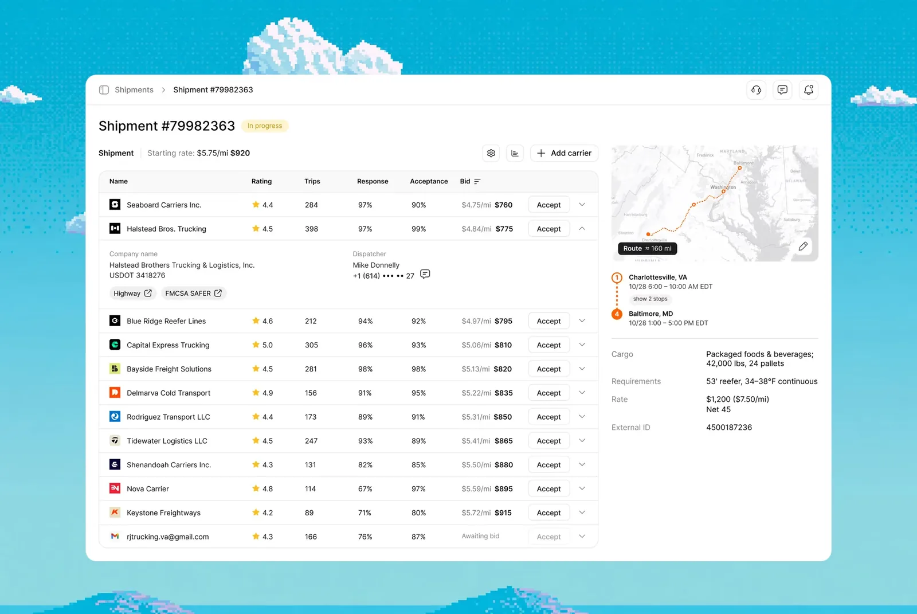Image resolution: width=917 pixels, height=614 pixels.
Task: Click the Seaboard Carriers Inc. logo
Action: pos(115,205)
